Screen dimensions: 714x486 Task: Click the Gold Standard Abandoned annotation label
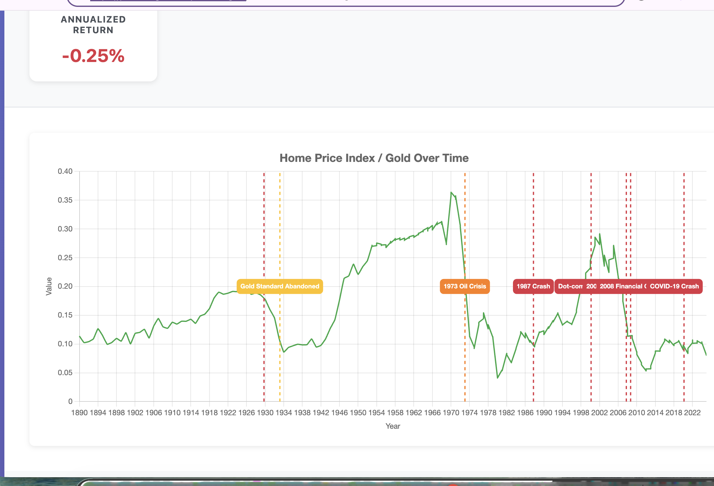(x=280, y=286)
